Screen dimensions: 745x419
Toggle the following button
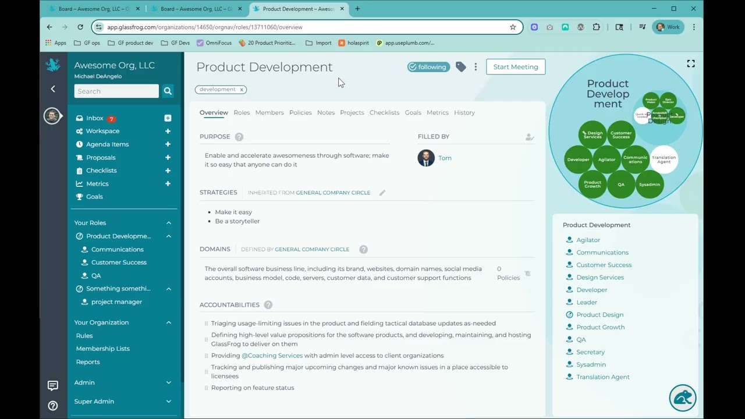point(428,67)
